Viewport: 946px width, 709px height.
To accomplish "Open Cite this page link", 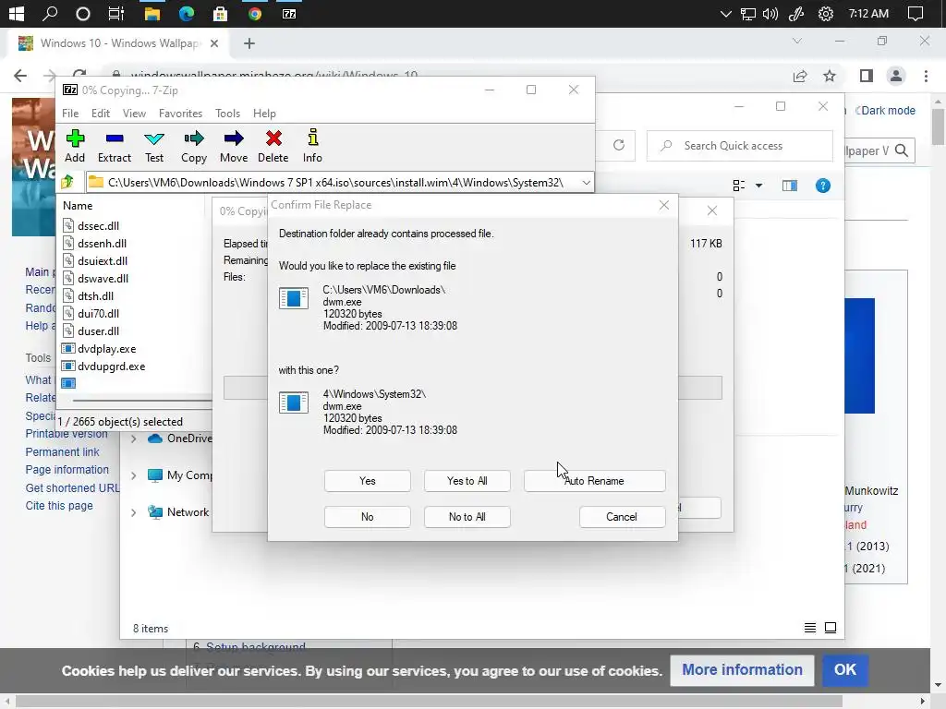I will tap(59, 506).
